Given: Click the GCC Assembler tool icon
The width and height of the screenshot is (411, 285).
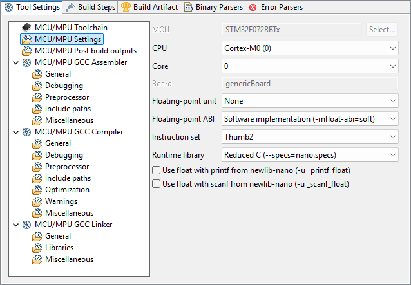Looking at the screenshot, I should [26, 62].
